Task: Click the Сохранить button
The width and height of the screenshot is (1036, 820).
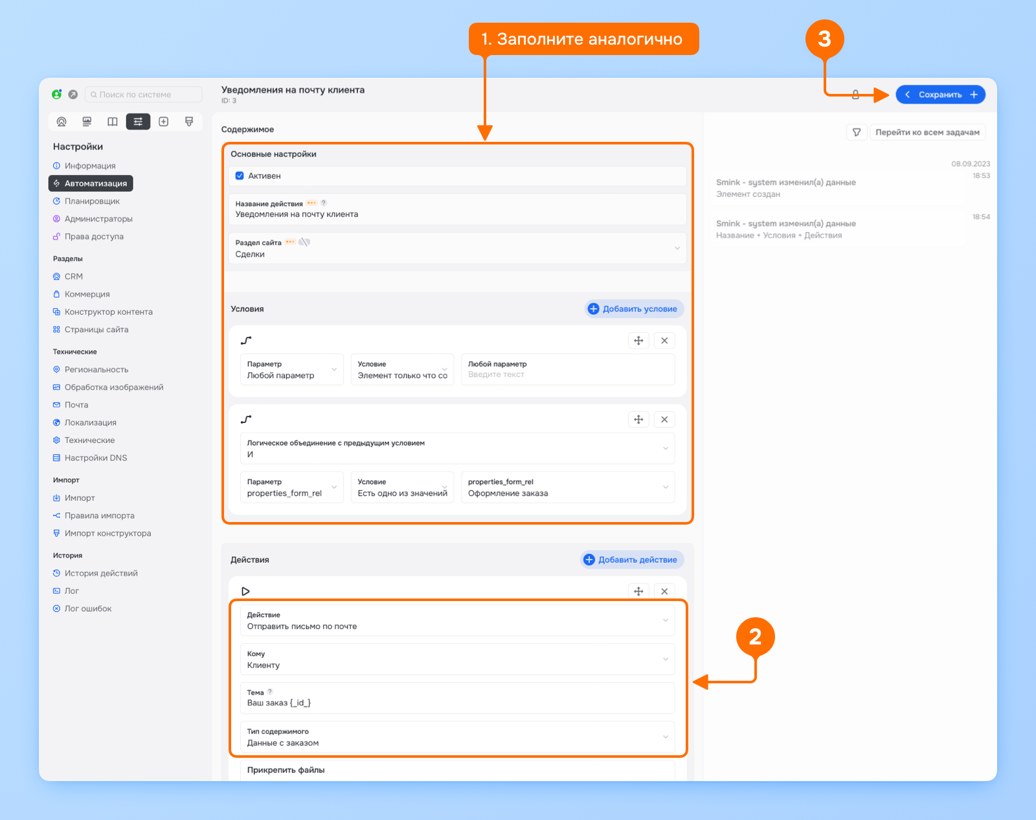Action: pos(940,95)
